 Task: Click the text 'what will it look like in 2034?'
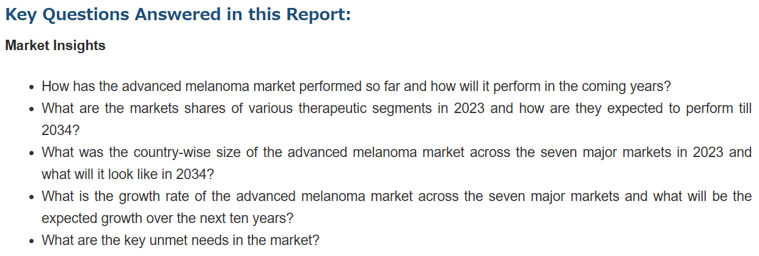(x=128, y=174)
